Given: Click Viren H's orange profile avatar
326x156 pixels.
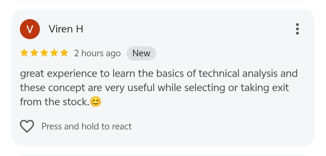Looking at the screenshot, I should tap(30, 29).
